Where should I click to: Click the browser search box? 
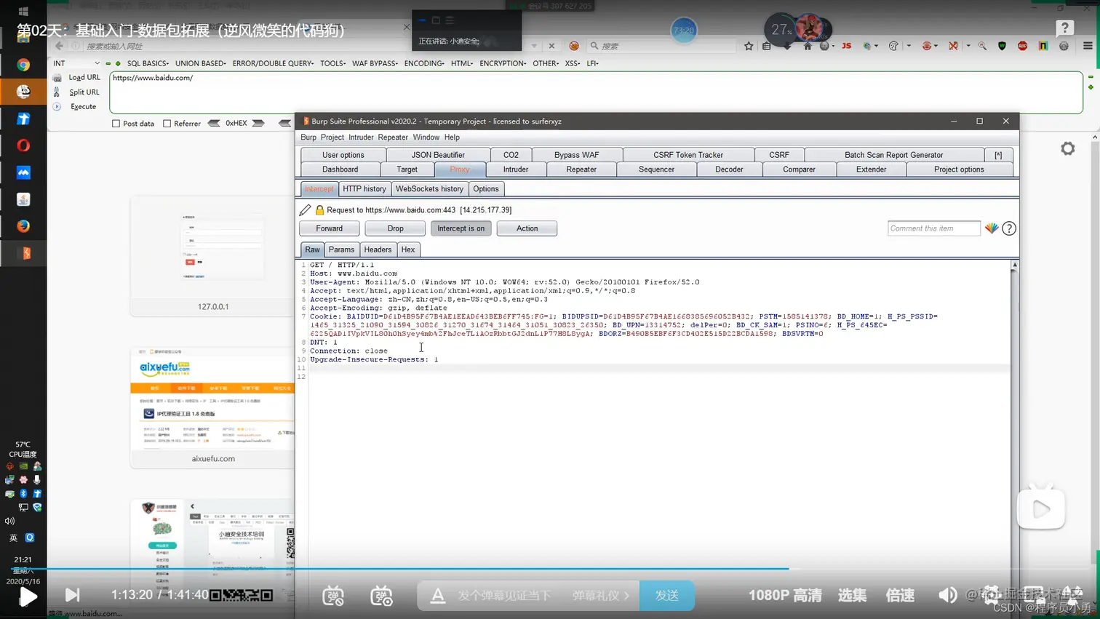662,46
